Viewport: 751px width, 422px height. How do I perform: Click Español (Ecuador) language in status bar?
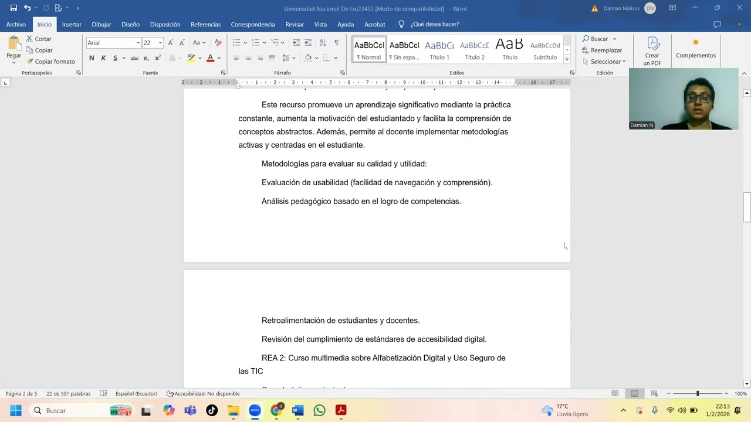click(136, 394)
